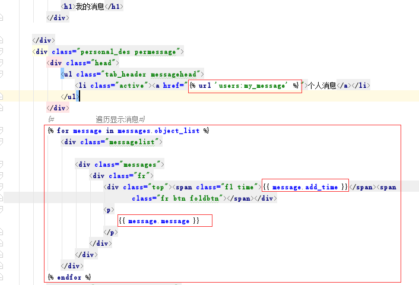This screenshot has width=419, height=285.
Task: Click the "fl time" span class value
Action: tap(239, 187)
